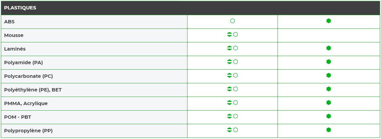381x139 pixels.
Task: Click the outlined hexagon in the ABS row
Action: pyautogui.click(x=232, y=21)
